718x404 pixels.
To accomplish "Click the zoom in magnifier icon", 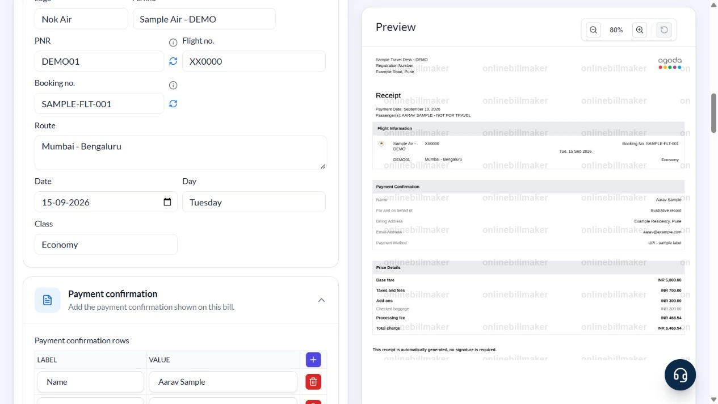I will point(640,30).
